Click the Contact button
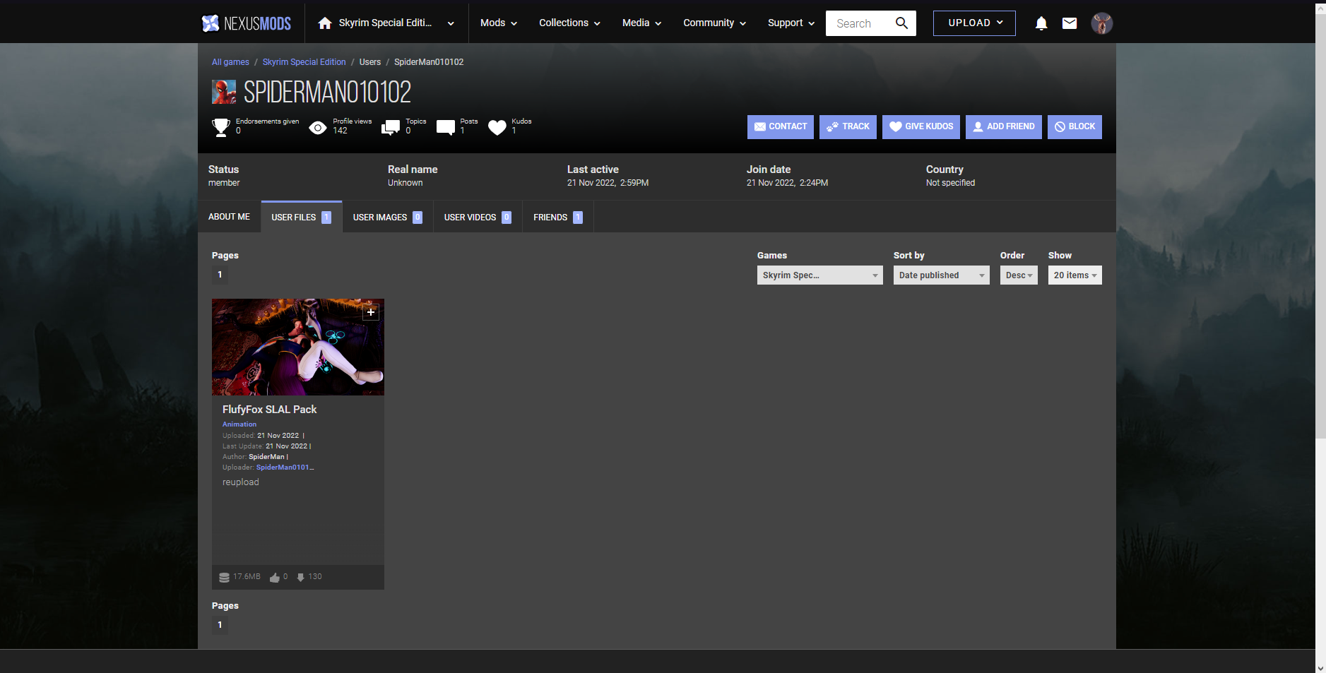The image size is (1326, 673). 781,127
